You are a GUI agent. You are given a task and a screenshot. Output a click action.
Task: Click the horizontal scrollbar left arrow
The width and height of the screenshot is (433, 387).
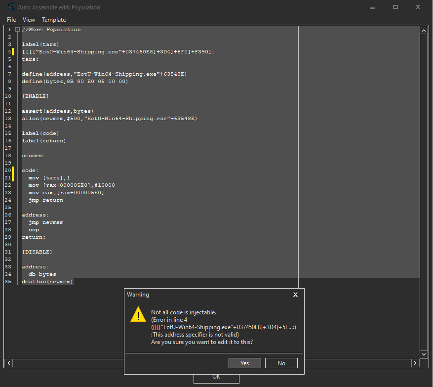coord(8,363)
